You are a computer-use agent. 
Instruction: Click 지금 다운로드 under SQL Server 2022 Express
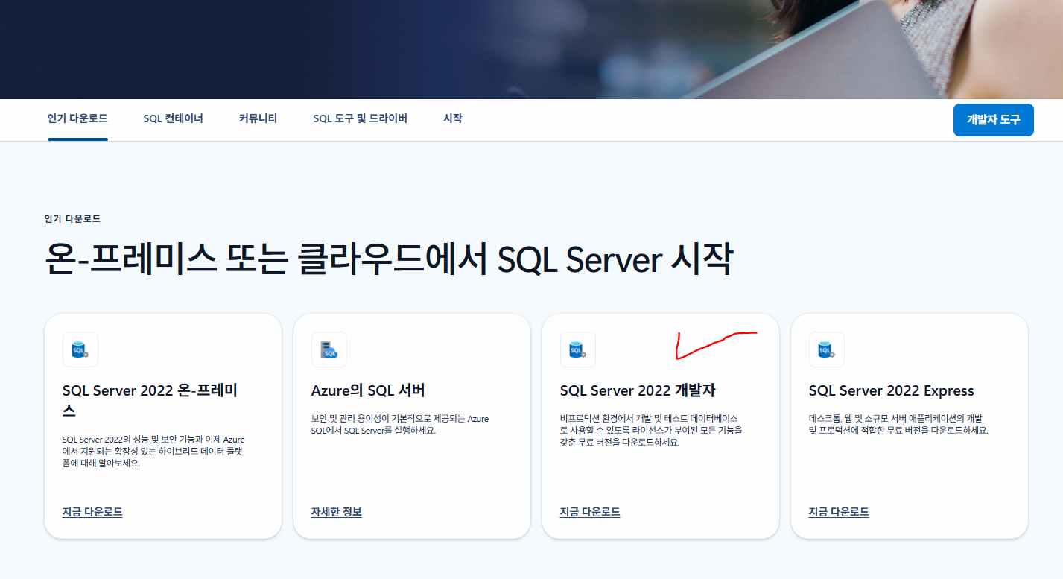839,512
